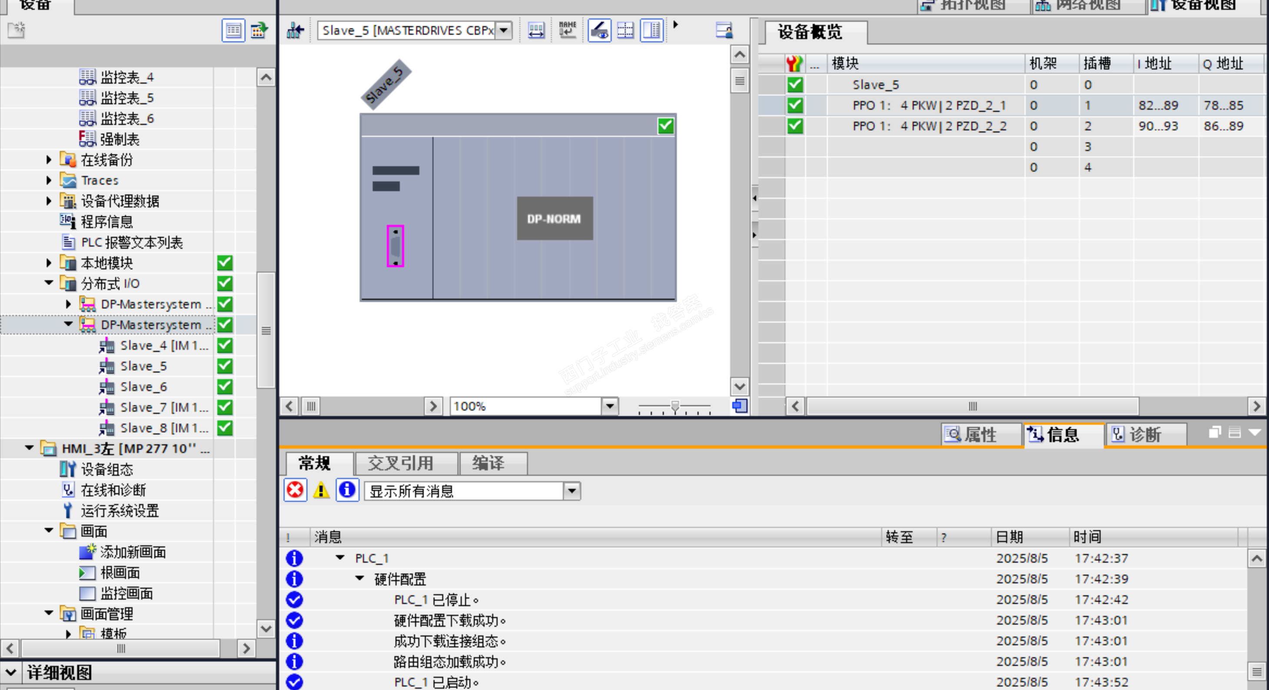Select the PPO 1 slot 2 row

point(929,126)
